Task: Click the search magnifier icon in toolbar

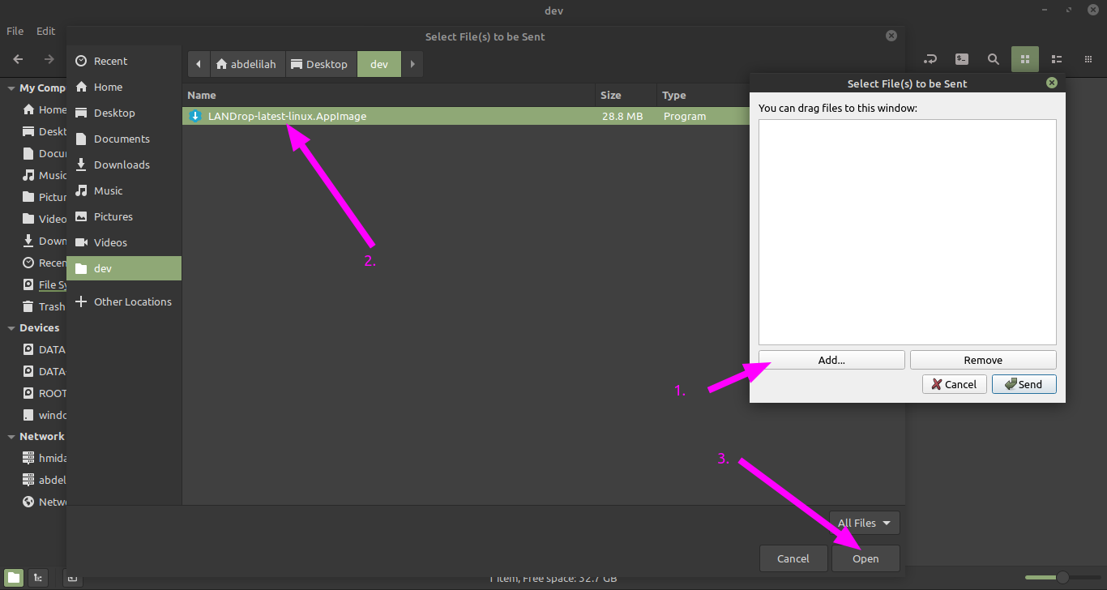Action: click(x=993, y=59)
